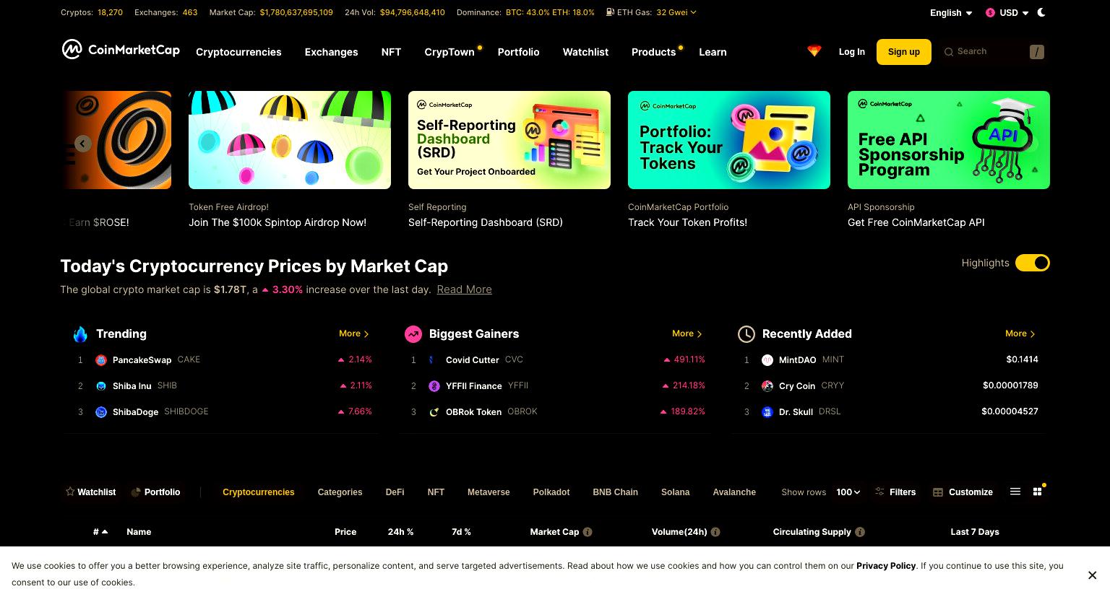The height and width of the screenshot is (602, 1110).
Task: Click Volume(24h) info icon
Action: [715, 532]
